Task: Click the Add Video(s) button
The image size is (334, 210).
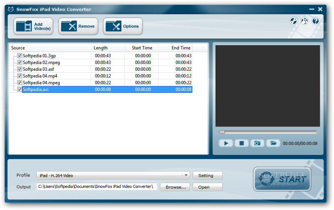Action: [x=33, y=26]
